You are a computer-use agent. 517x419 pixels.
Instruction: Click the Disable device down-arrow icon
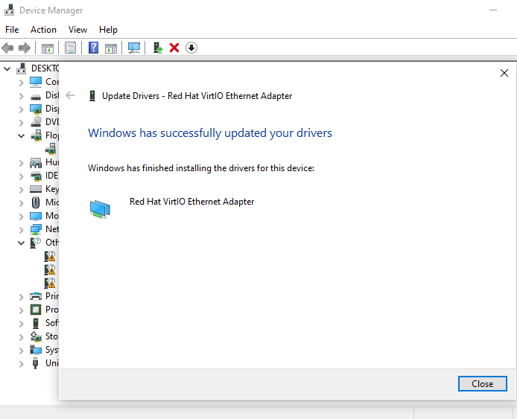click(x=191, y=48)
